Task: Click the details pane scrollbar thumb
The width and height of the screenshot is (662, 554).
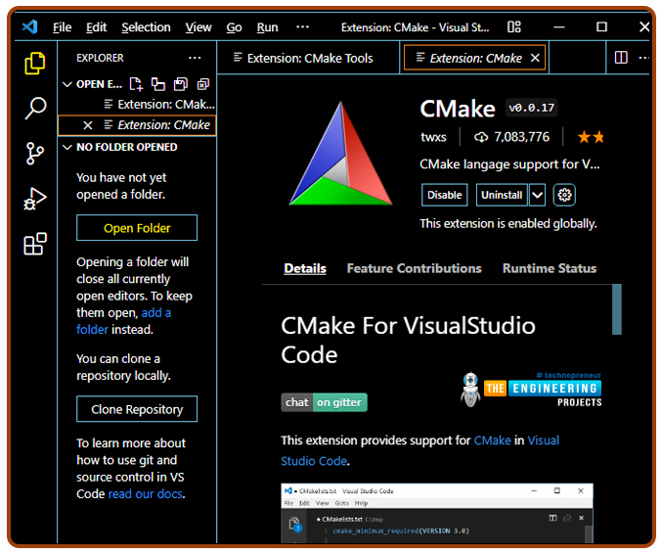Action: click(x=616, y=309)
